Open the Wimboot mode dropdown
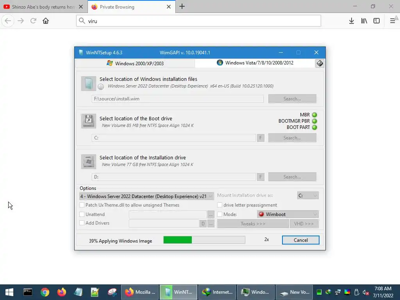The width and height of the screenshot is (400, 300). coord(288,214)
